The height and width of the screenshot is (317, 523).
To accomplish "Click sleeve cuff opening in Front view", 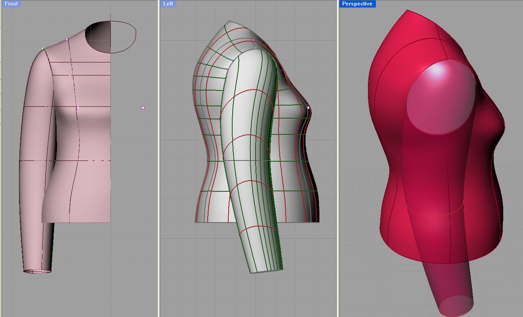I will point(37,271).
